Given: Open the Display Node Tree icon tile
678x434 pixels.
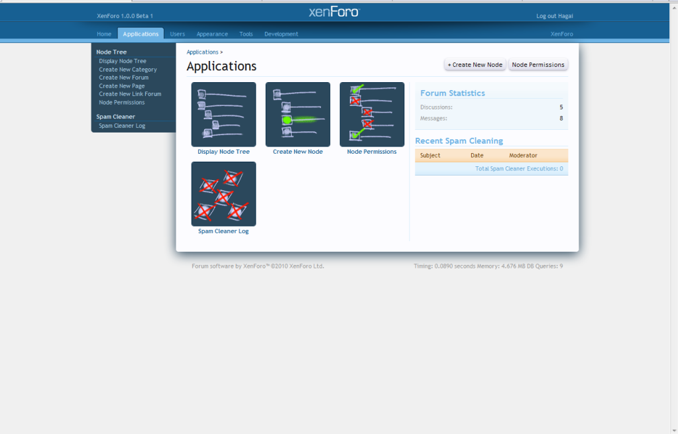Looking at the screenshot, I should [223, 115].
